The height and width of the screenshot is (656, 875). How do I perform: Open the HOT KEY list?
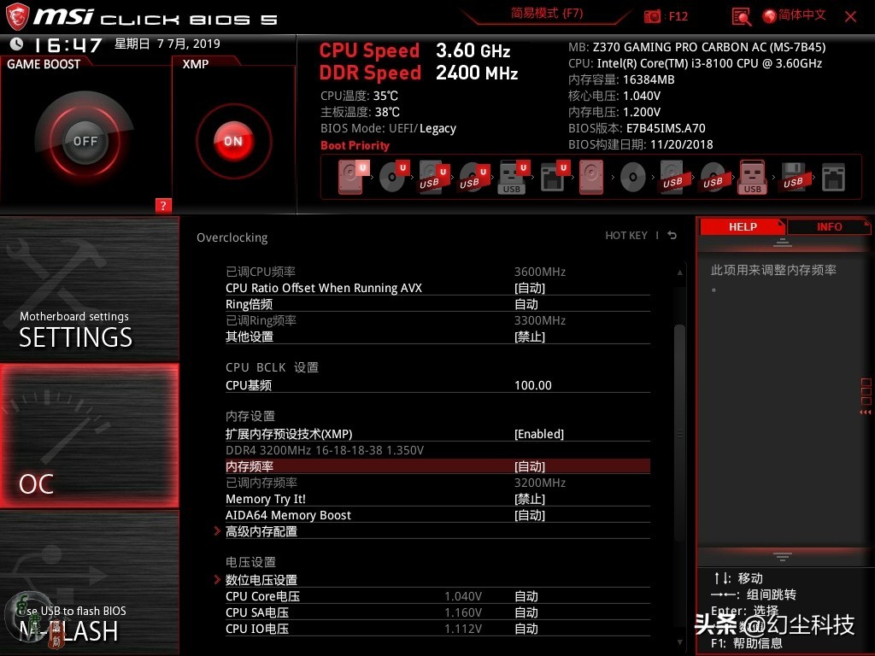pyautogui.click(x=626, y=236)
